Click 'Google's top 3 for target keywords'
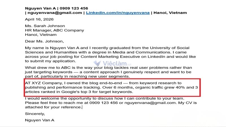Viewport: 226px width, 127px height. pos(97,92)
